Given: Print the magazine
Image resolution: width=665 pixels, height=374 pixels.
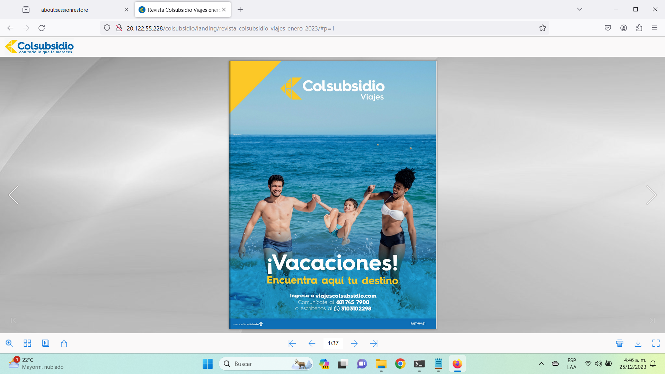Looking at the screenshot, I should (x=620, y=343).
